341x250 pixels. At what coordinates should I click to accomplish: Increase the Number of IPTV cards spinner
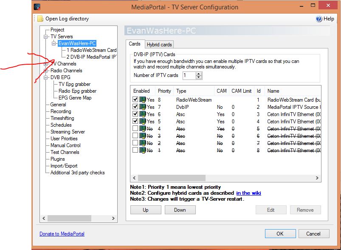pos(199,74)
